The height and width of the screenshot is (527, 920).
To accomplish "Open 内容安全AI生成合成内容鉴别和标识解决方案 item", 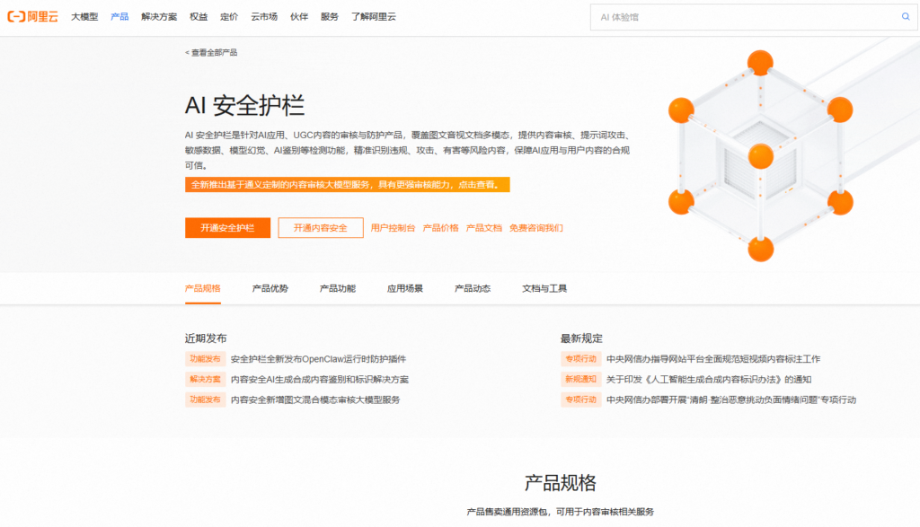I will [x=320, y=379].
